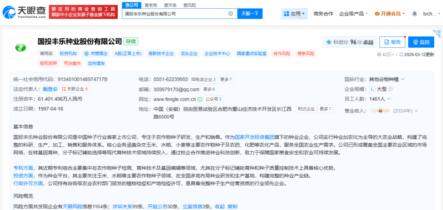Click the 股权质押 tag
This screenshot has width=443, height=210.
[x=48, y=63]
